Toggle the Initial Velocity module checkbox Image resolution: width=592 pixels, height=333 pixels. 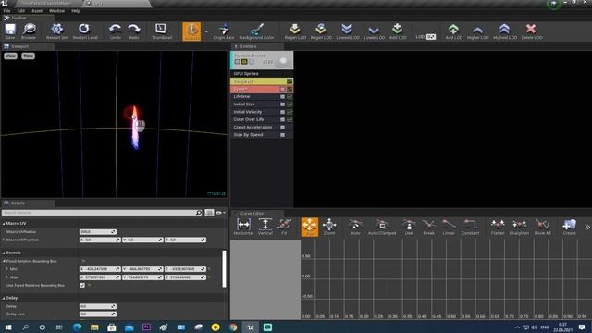point(282,112)
